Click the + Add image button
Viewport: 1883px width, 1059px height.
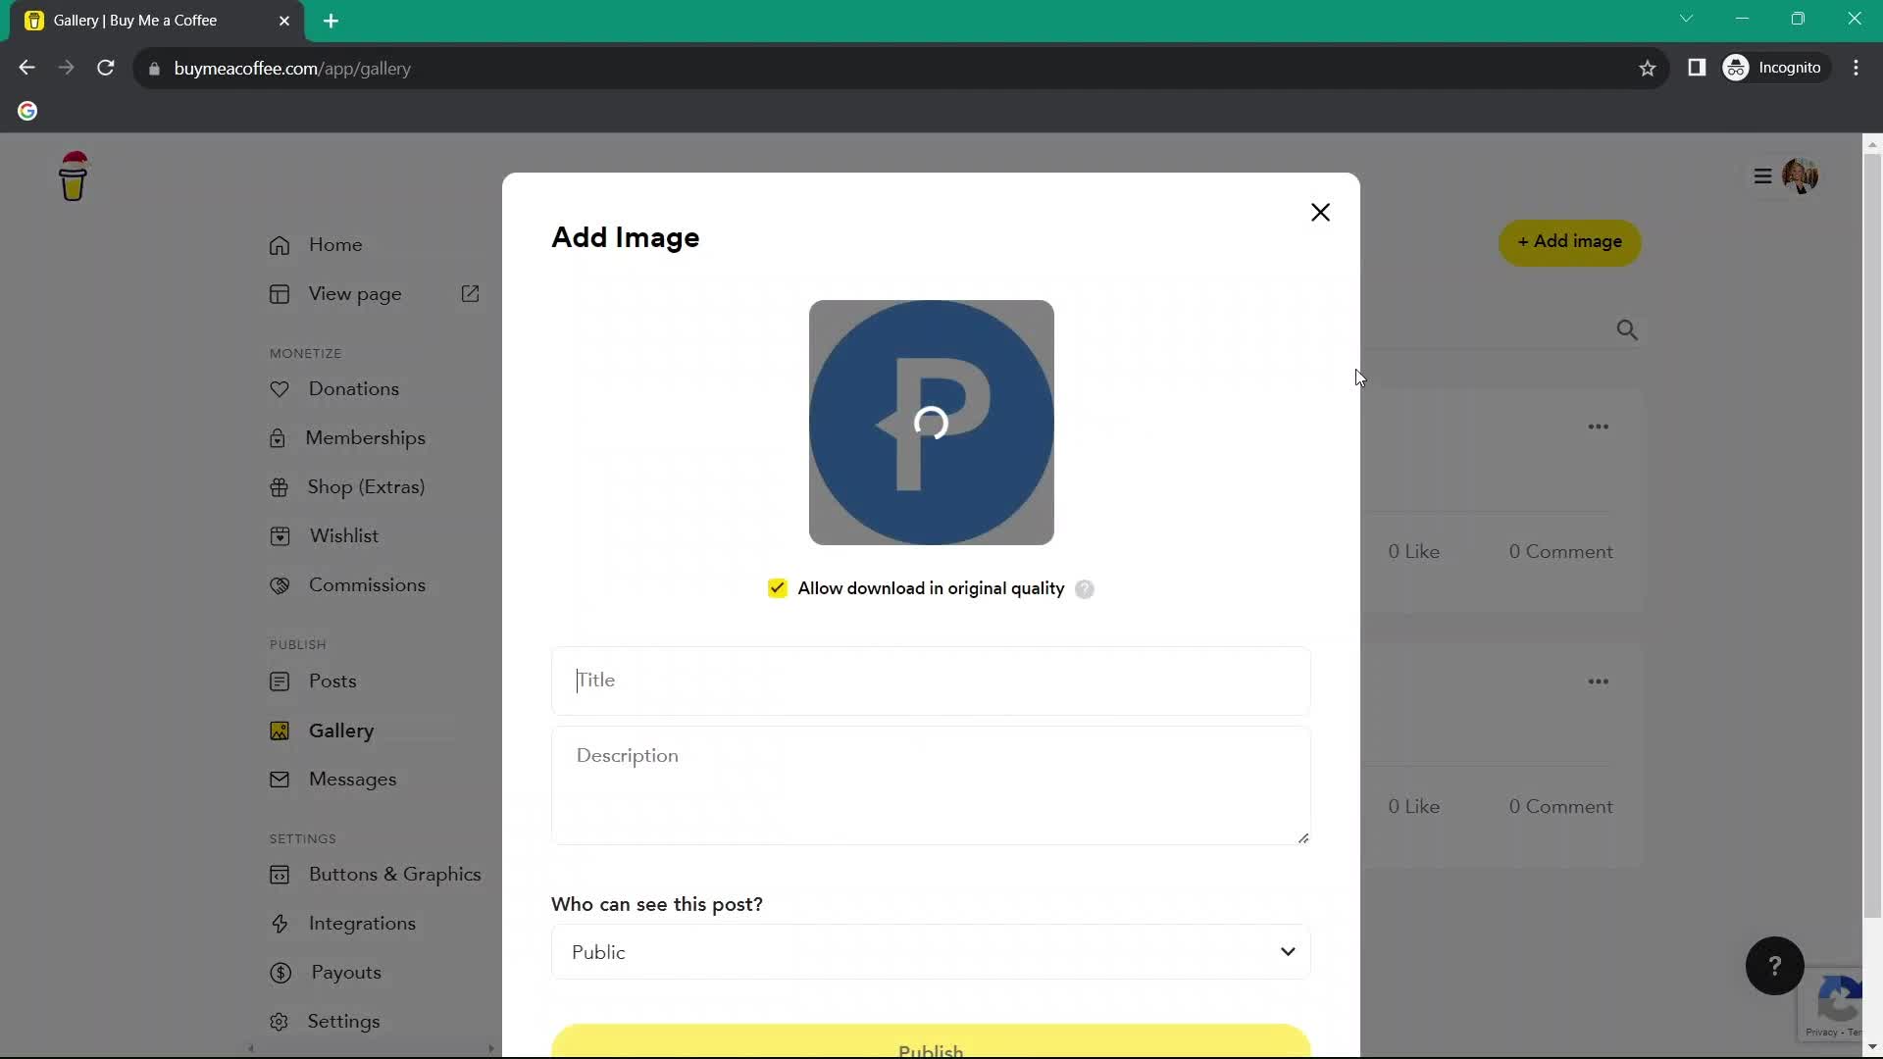(1569, 242)
